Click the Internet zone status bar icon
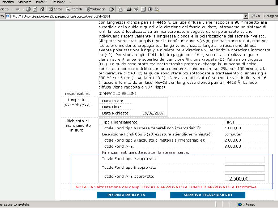 click(x=240, y=204)
